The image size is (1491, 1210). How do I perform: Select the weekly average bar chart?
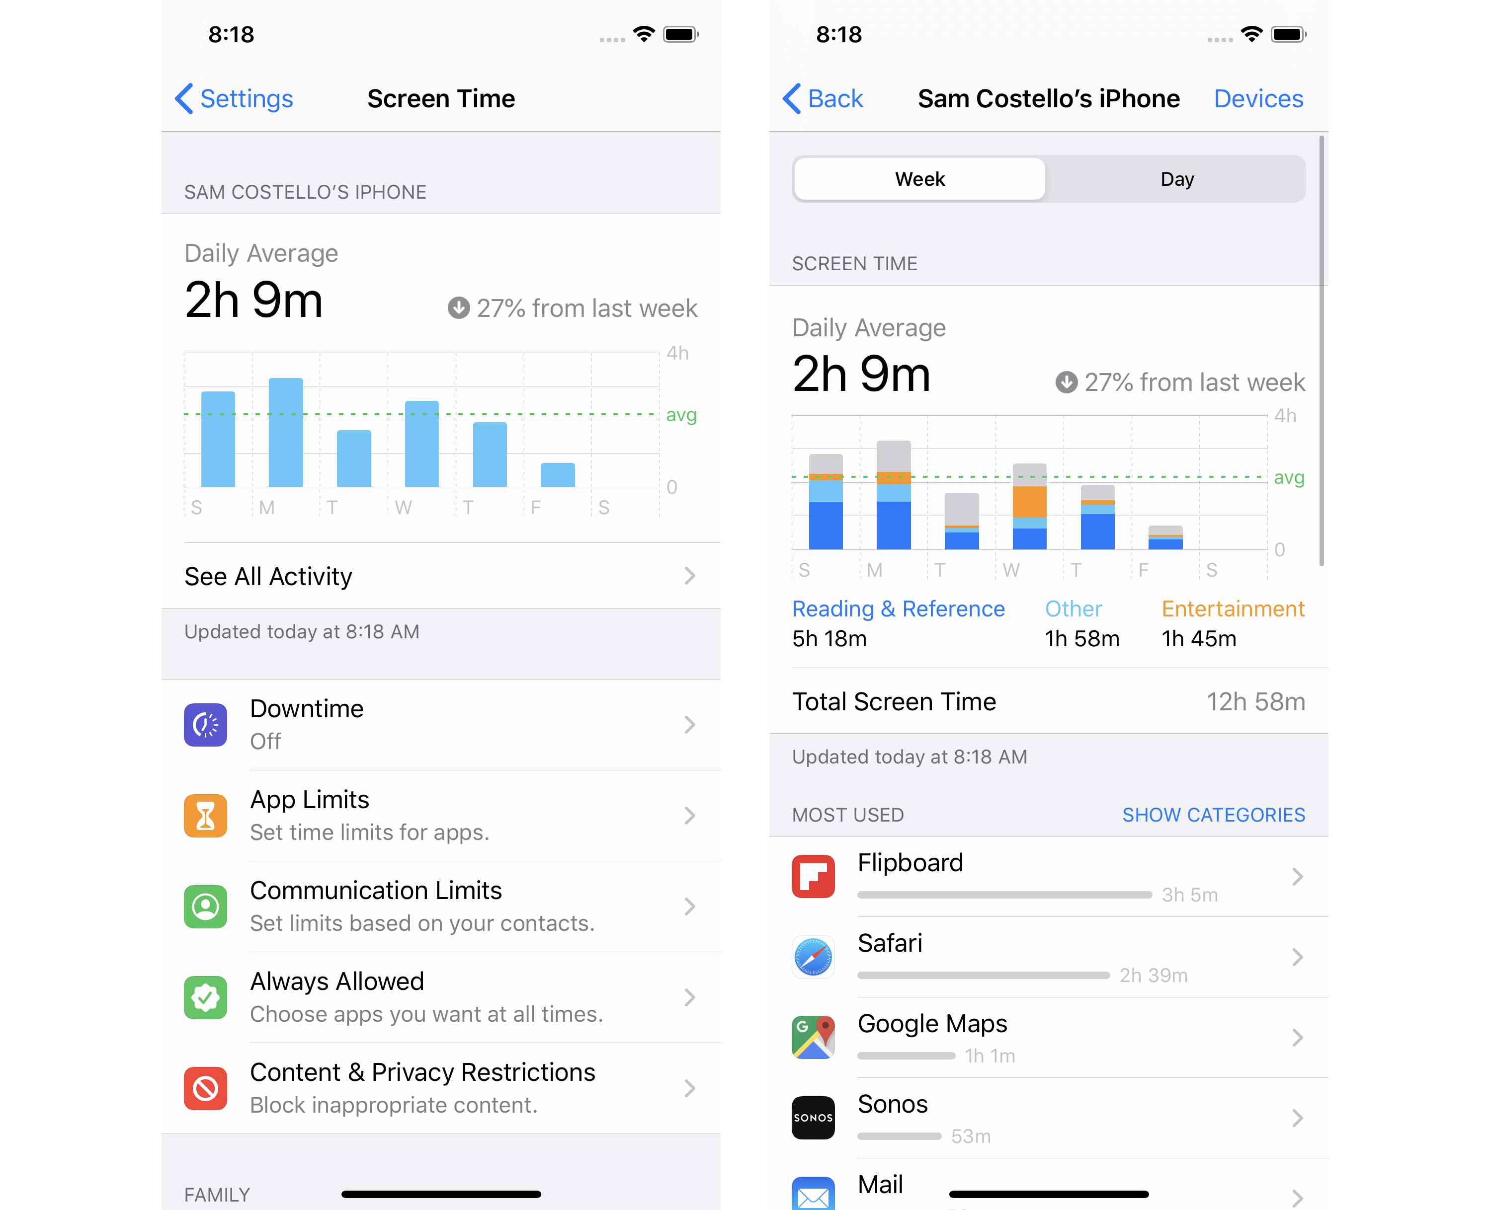440,432
